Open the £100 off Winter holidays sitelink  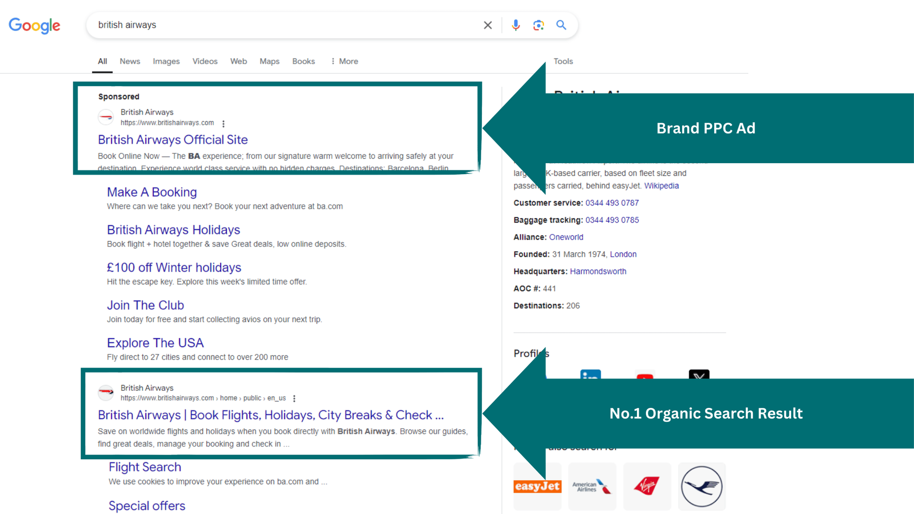(174, 267)
